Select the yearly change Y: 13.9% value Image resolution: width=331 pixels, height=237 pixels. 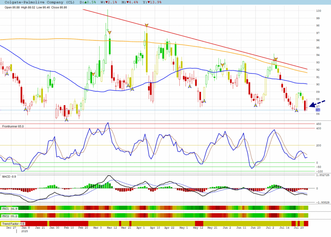(x=152, y=2)
